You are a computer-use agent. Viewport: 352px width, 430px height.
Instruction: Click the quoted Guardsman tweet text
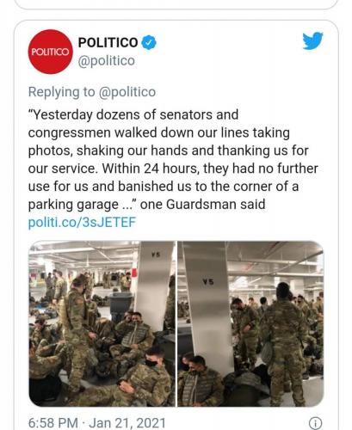click(x=173, y=159)
